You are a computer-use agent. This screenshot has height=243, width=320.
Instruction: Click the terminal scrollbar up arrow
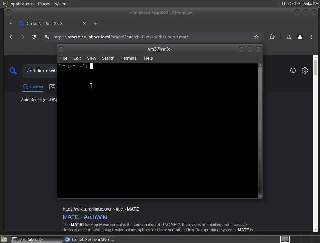(x=260, y=65)
